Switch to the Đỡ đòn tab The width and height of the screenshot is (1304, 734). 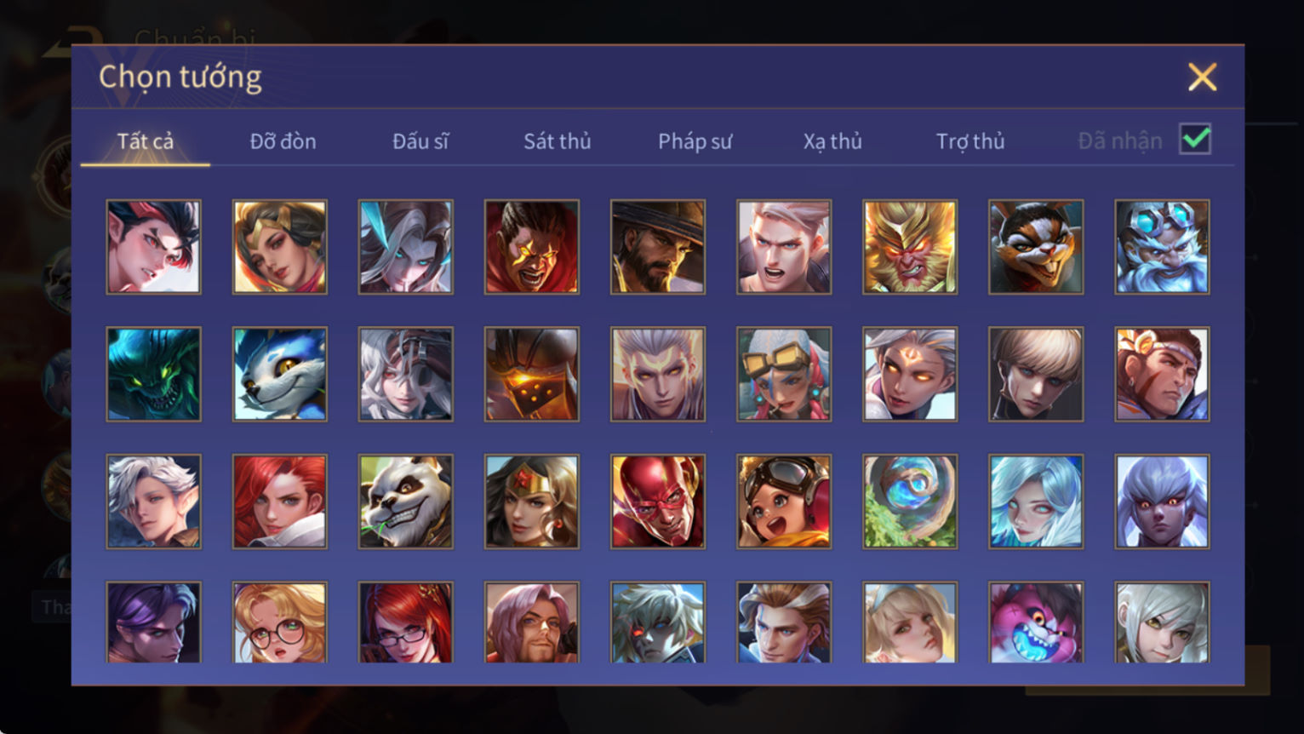coord(283,141)
